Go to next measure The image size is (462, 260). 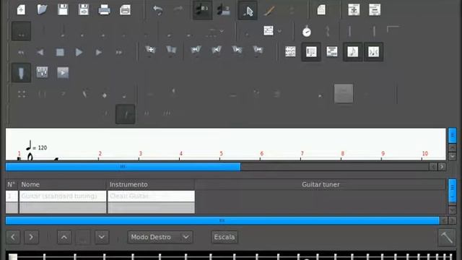pyautogui.click(x=99, y=53)
